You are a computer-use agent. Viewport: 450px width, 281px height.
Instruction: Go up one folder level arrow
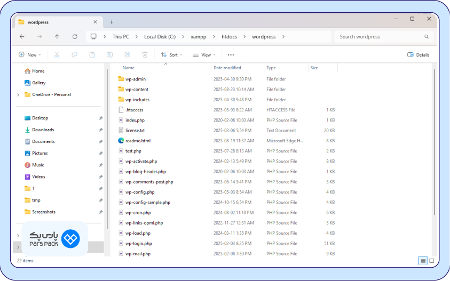point(57,37)
